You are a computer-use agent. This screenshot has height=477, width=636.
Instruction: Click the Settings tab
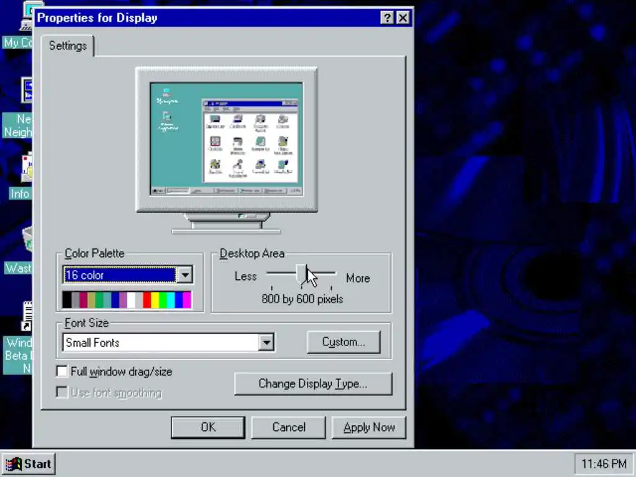[x=67, y=46]
